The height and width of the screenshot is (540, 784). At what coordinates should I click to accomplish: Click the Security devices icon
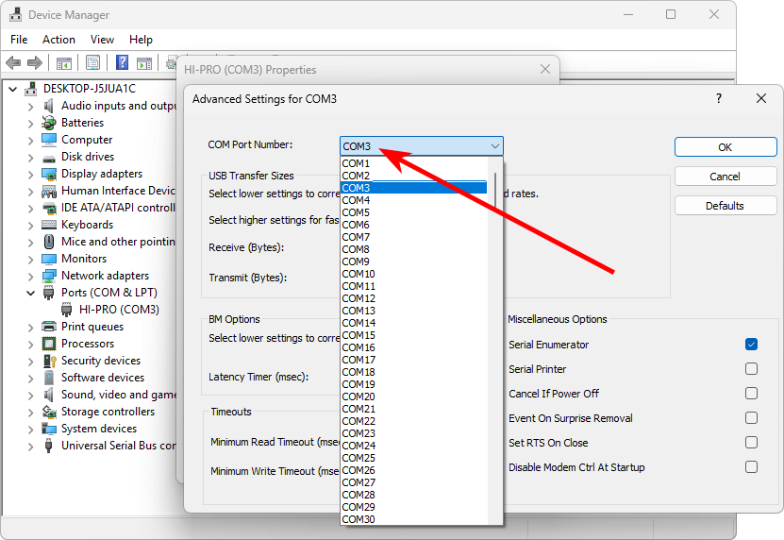(49, 361)
